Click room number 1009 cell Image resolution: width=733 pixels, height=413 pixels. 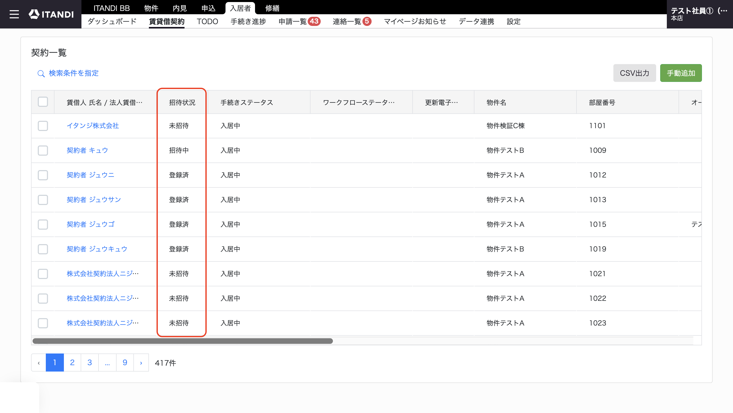[598, 150]
